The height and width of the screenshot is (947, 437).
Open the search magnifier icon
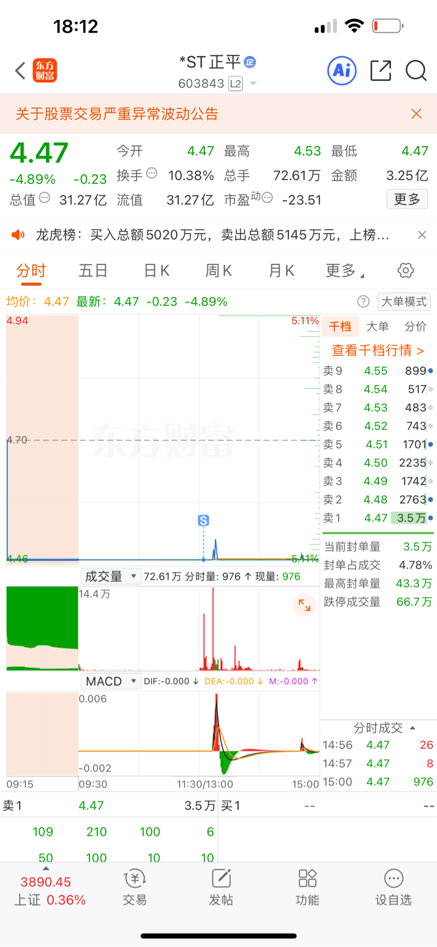tap(416, 71)
